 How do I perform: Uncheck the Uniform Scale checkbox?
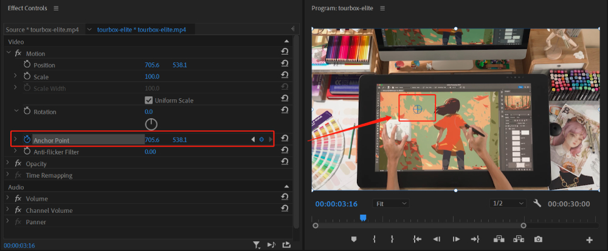[x=148, y=100]
